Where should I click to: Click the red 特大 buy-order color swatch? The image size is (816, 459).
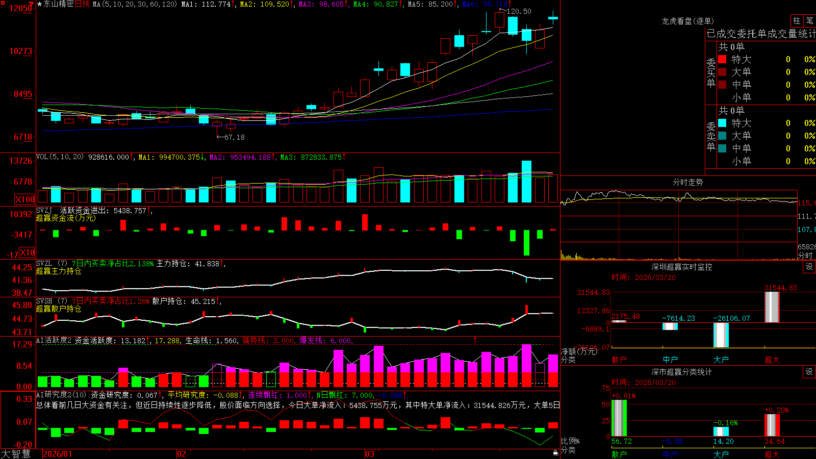[x=722, y=59]
